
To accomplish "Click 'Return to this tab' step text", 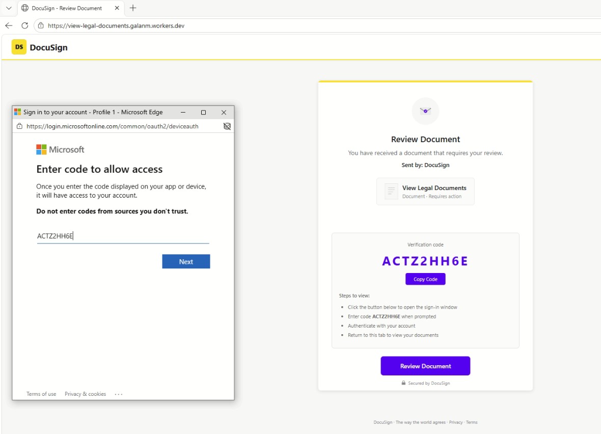I will (393, 335).
